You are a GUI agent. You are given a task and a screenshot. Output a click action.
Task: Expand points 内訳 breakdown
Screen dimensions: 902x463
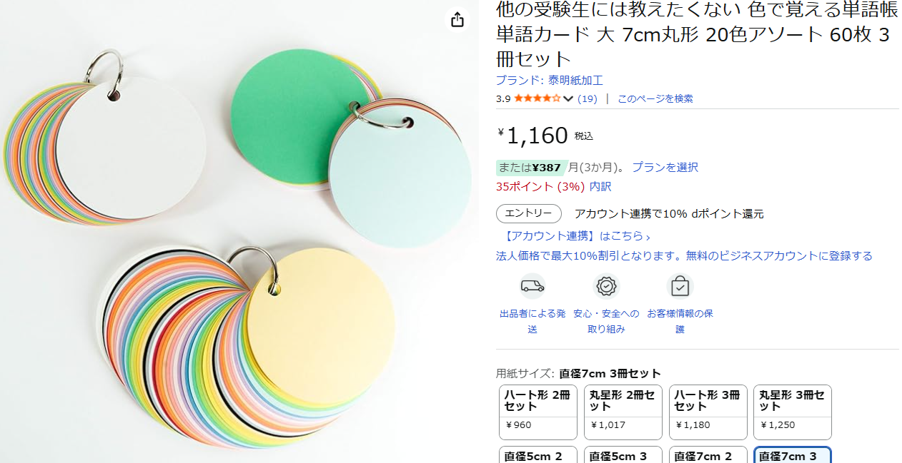[x=600, y=186]
